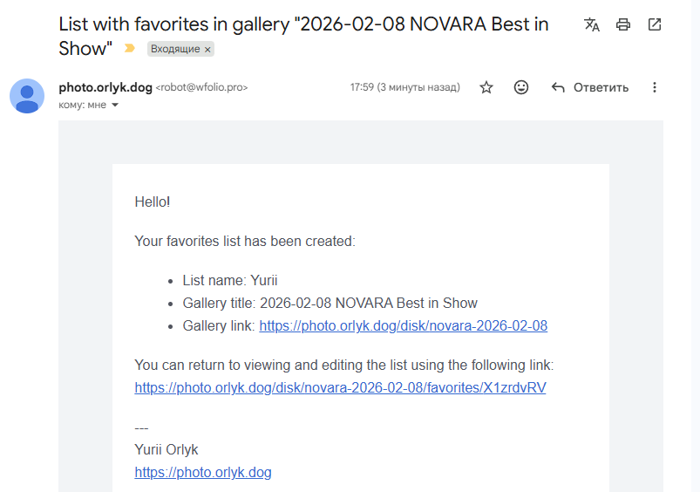The width and height of the screenshot is (700, 492).
Task: Click the translate message icon
Action: click(x=592, y=24)
